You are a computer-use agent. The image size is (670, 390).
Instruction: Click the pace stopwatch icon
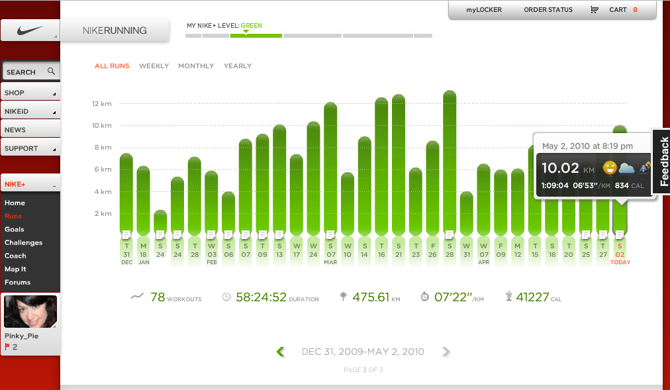coord(425,297)
